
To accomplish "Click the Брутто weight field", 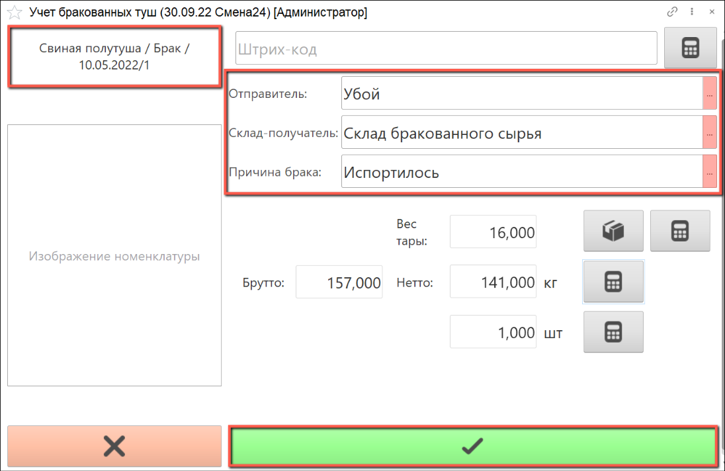I will (x=339, y=283).
